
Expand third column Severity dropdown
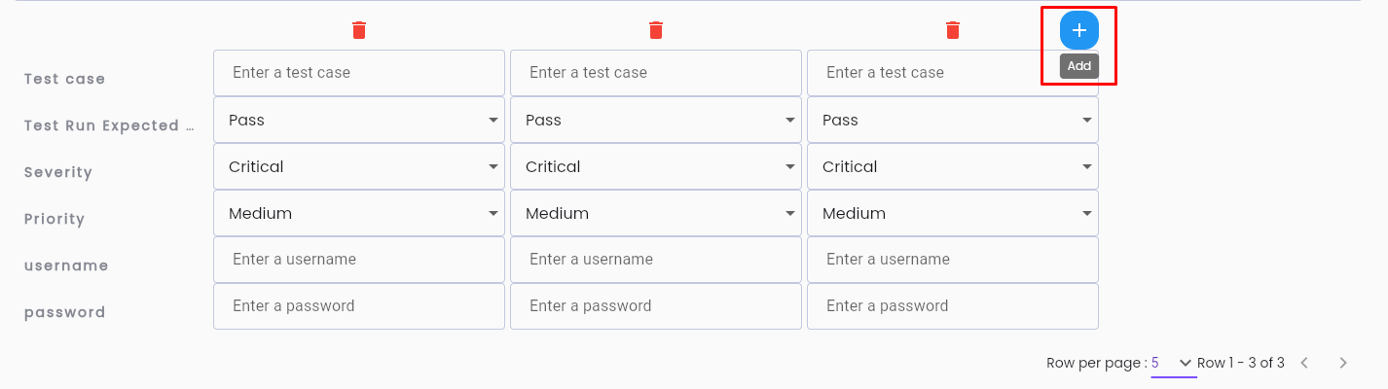(953, 166)
